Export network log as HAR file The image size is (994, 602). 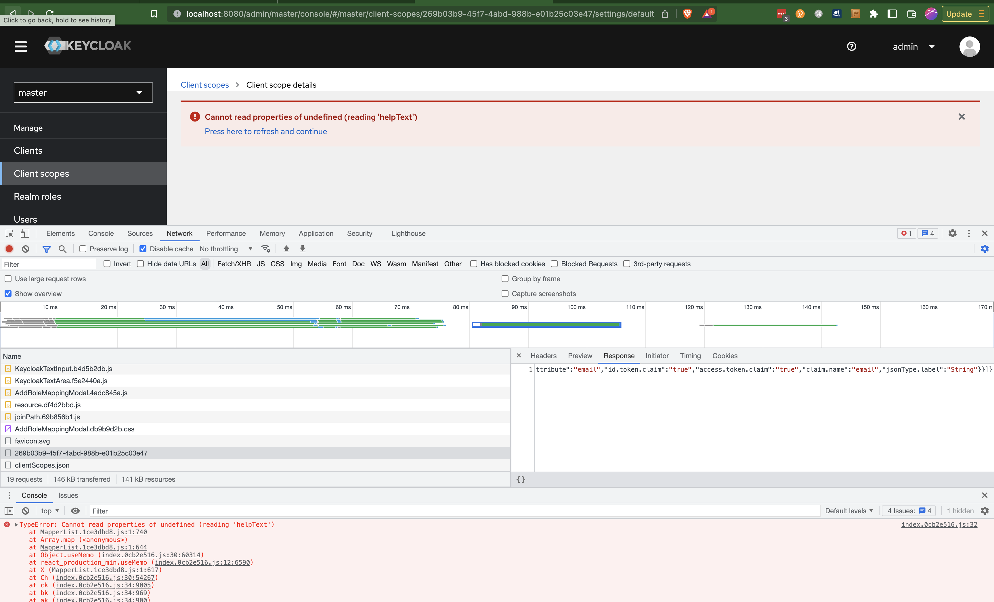click(302, 249)
